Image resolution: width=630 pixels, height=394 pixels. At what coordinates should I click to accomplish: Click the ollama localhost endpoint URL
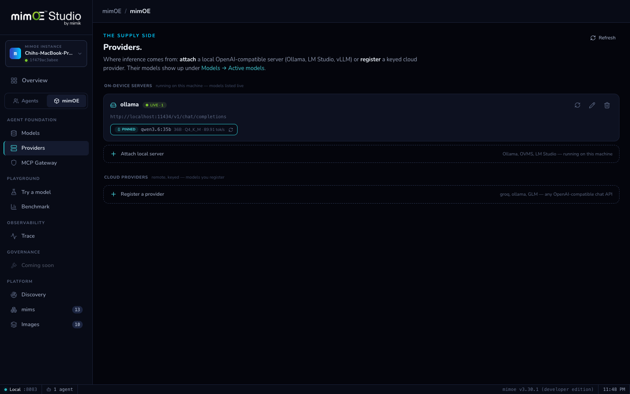pos(168,117)
